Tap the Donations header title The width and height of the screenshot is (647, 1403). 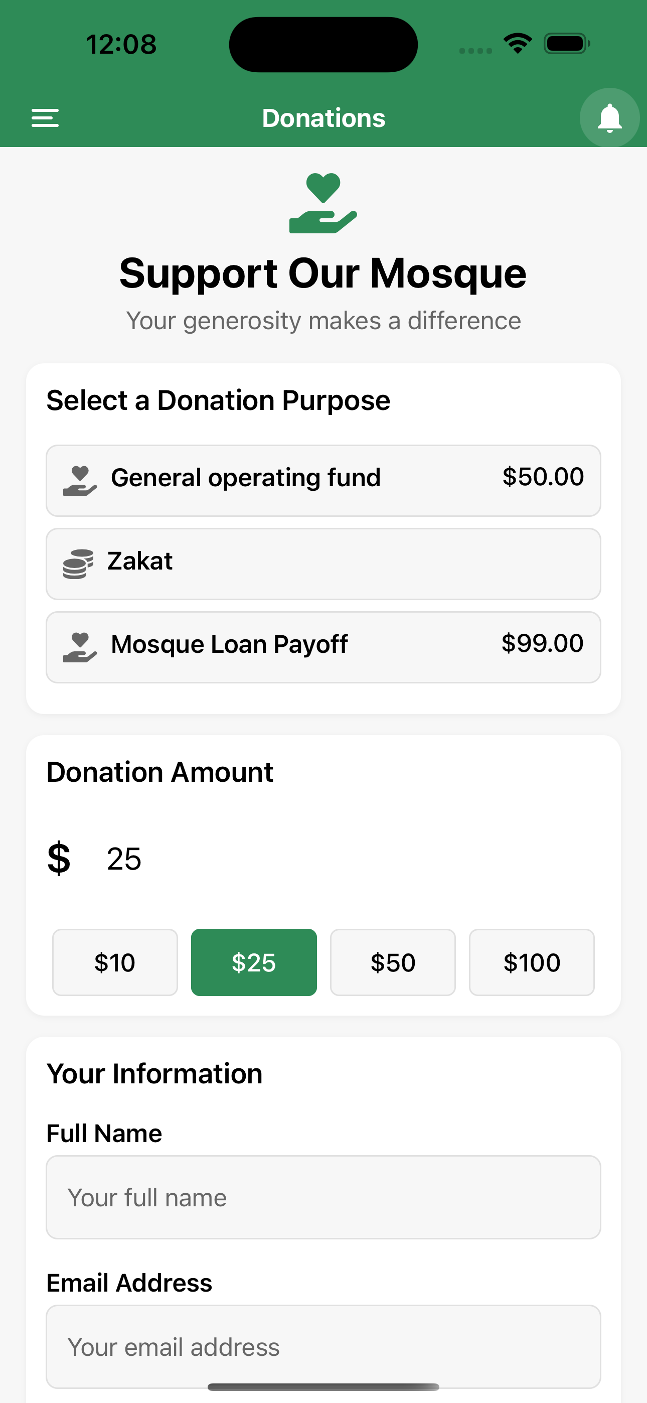pyautogui.click(x=323, y=118)
